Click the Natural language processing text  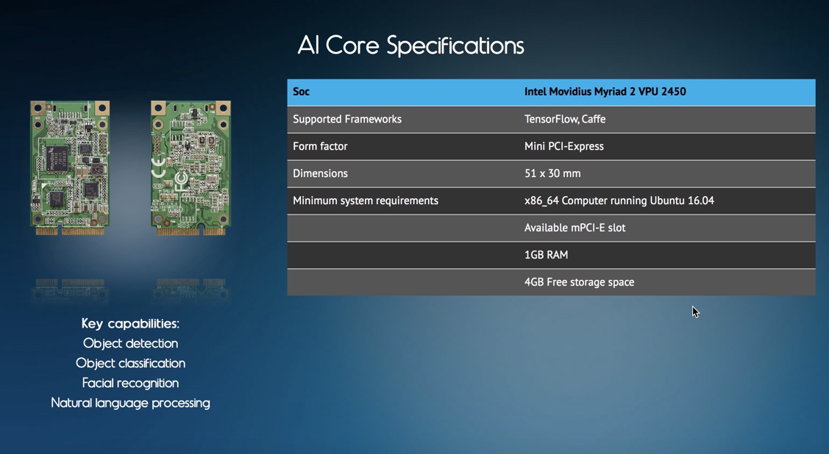[x=130, y=403]
